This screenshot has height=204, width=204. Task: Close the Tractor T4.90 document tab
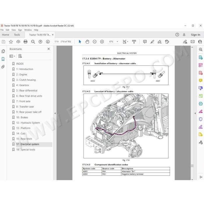point(53,35)
